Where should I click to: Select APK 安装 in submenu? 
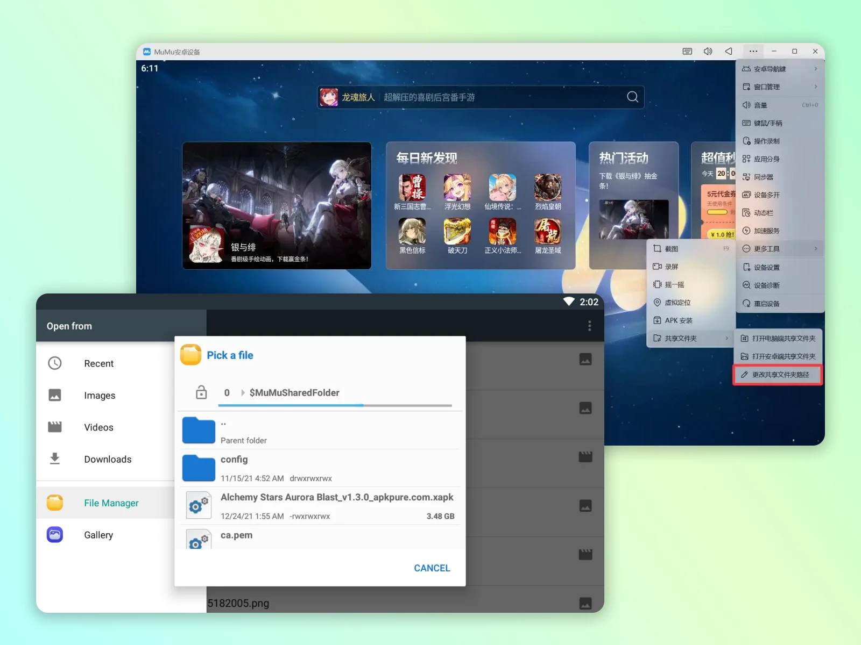coord(691,320)
